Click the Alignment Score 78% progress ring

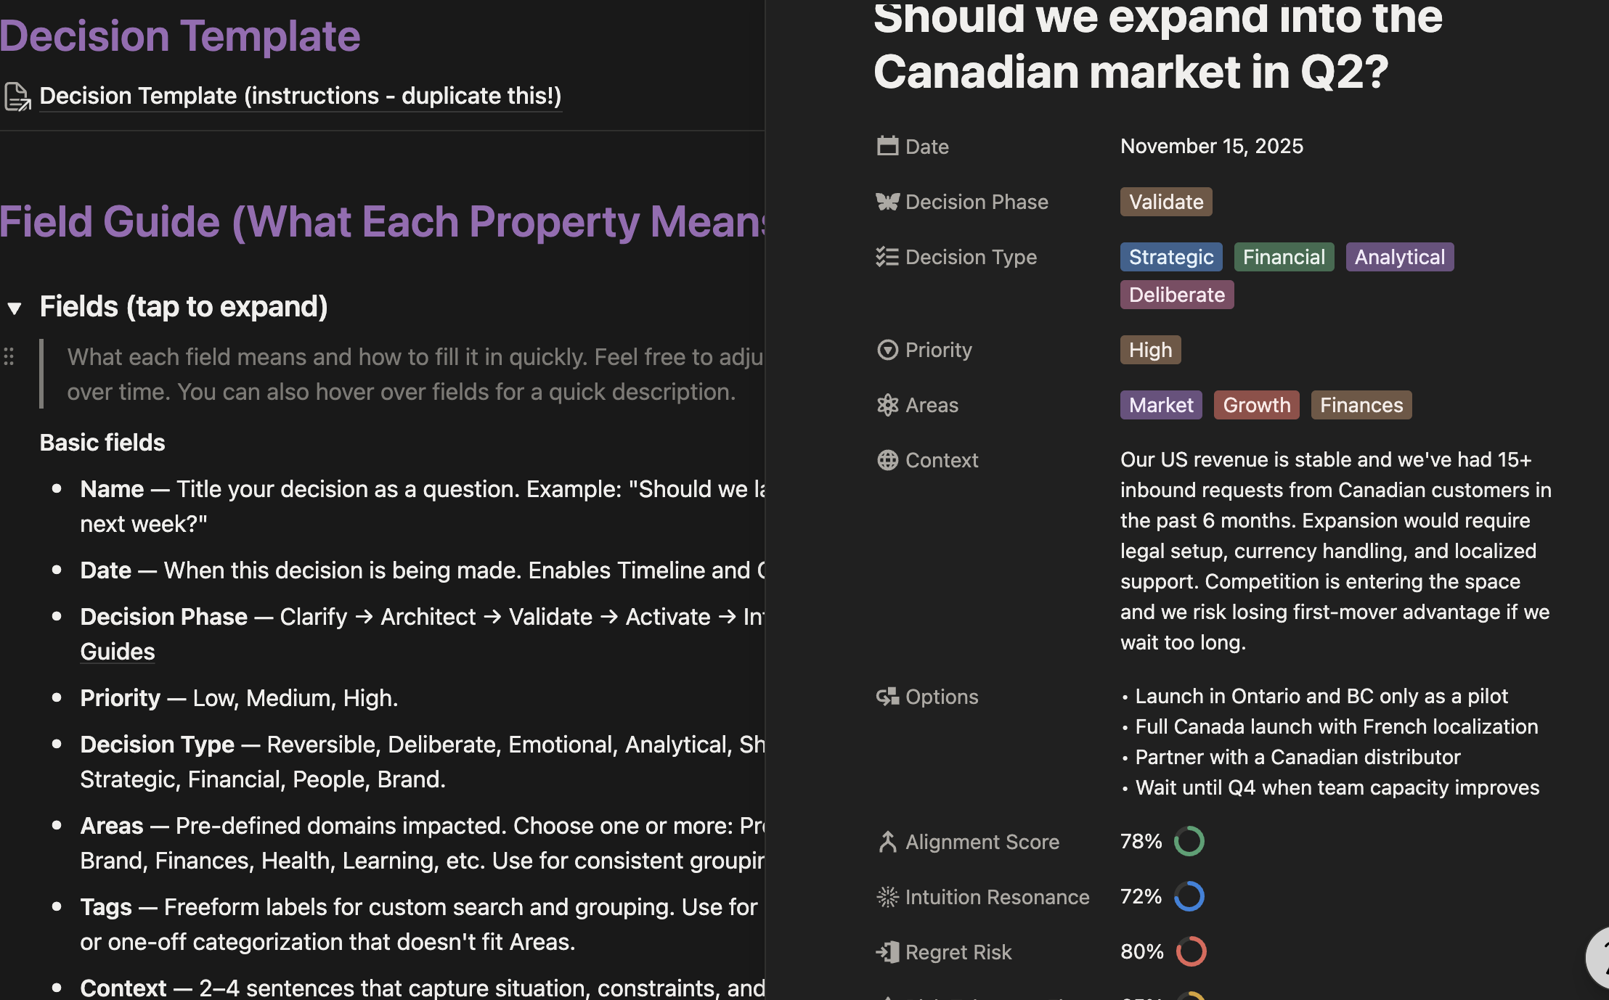pos(1189,842)
